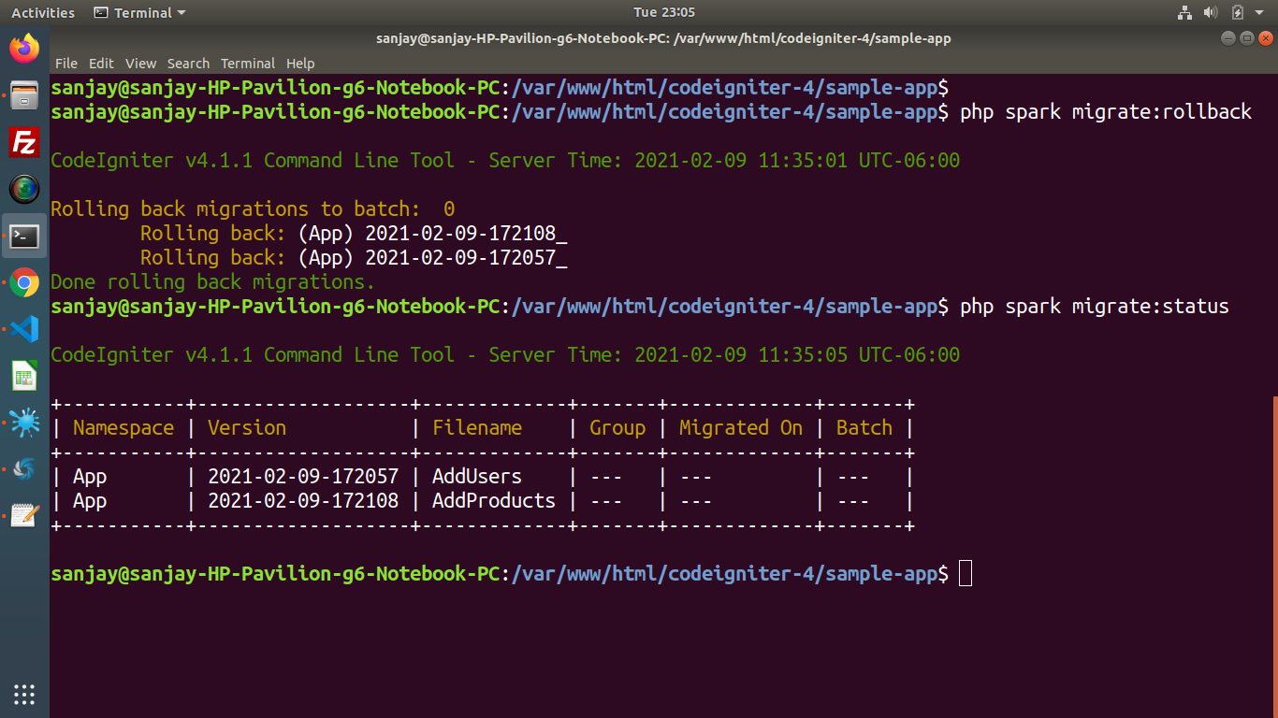The height and width of the screenshot is (718, 1278).
Task: Click the 'Group' column header
Action: [617, 428]
